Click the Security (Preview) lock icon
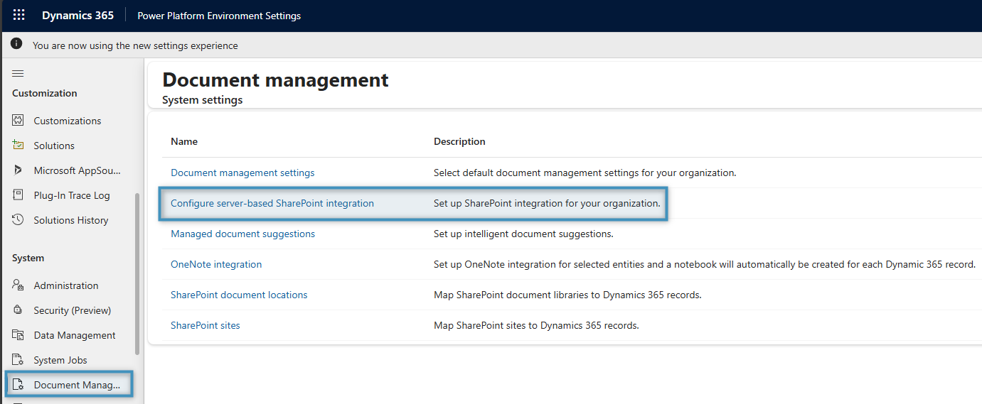Viewport: 982px width, 404px height. [x=18, y=310]
